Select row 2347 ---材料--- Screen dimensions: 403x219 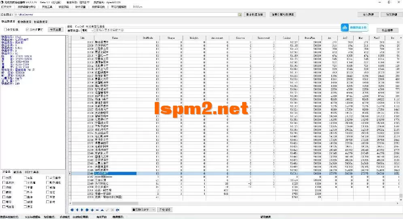234,177
